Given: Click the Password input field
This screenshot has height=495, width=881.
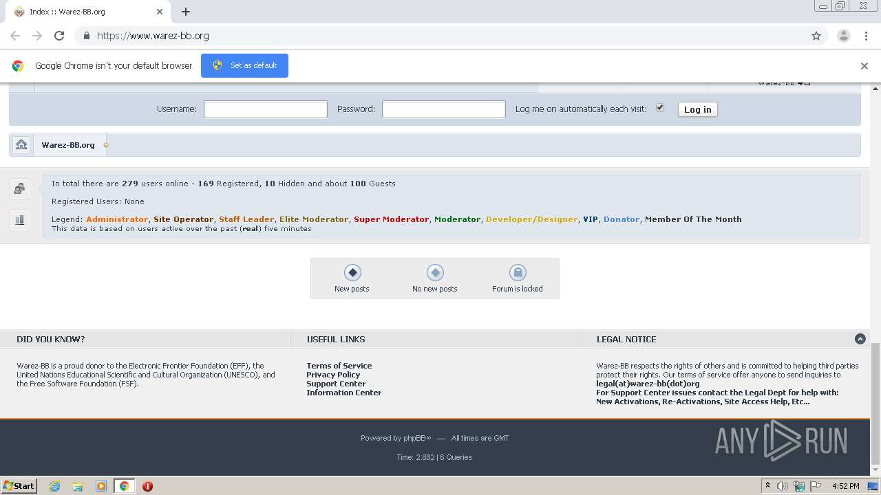Looking at the screenshot, I should [x=443, y=109].
